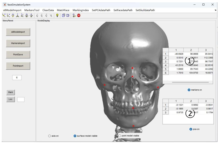Click the first icon in the toolbar
Viewport: 219px width, 144px height.
pyautogui.click(x=4, y=16)
